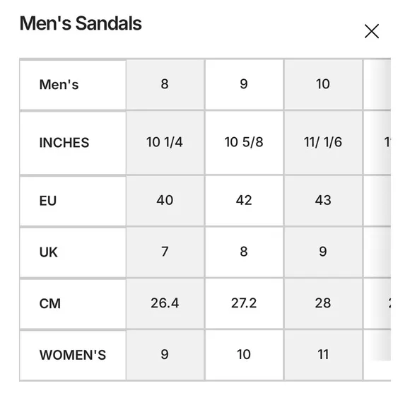Image resolution: width=410 pixels, height=410 pixels.
Task: Click the 26.4 CM cell
Action: (165, 303)
